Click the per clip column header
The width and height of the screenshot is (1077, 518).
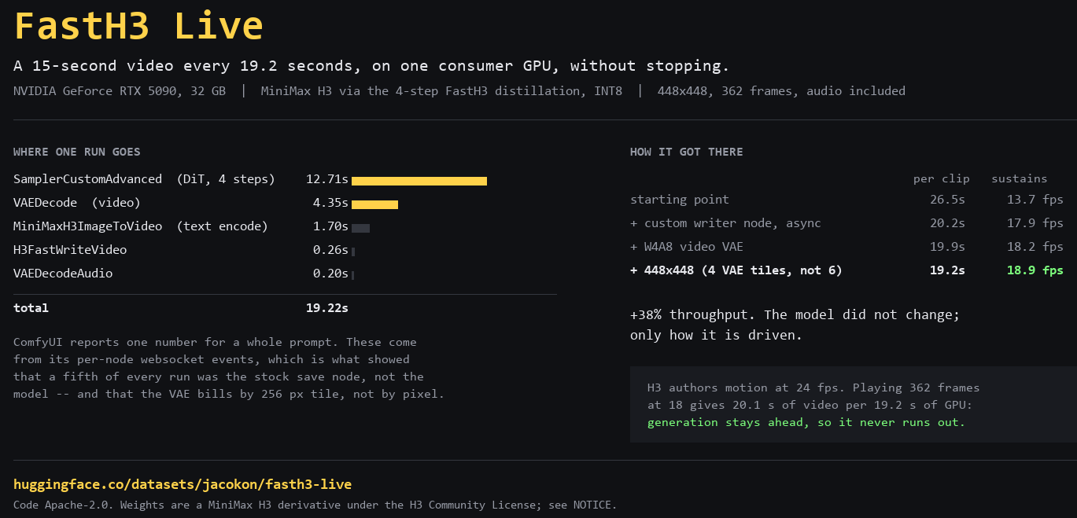click(x=942, y=178)
